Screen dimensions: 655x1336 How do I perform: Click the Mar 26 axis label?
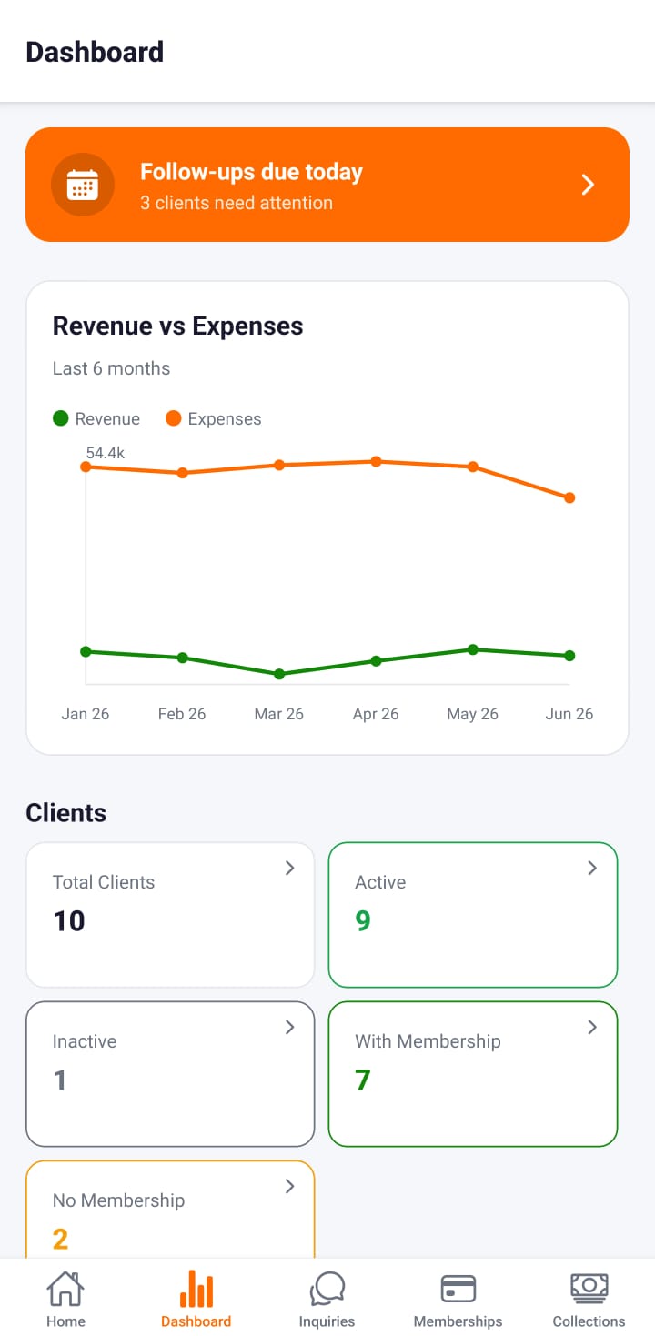click(279, 714)
